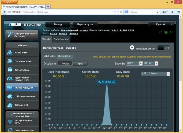The height and width of the screenshot is (133, 183).
Task: Click the Google search input field
Action: click(144, 12)
